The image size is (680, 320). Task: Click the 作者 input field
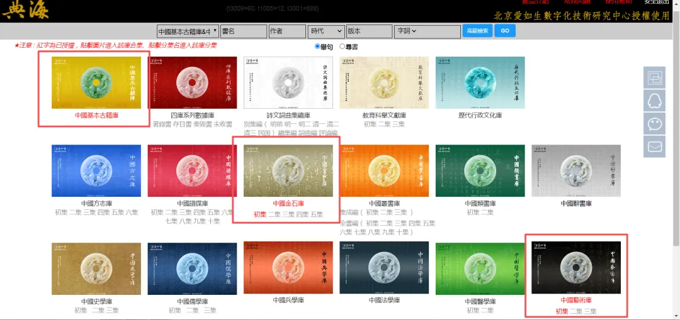click(x=288, y=31)
